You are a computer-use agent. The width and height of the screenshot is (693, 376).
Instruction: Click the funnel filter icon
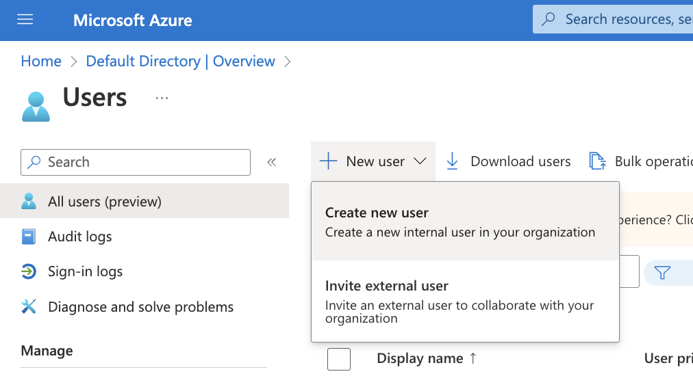point(662,272)
